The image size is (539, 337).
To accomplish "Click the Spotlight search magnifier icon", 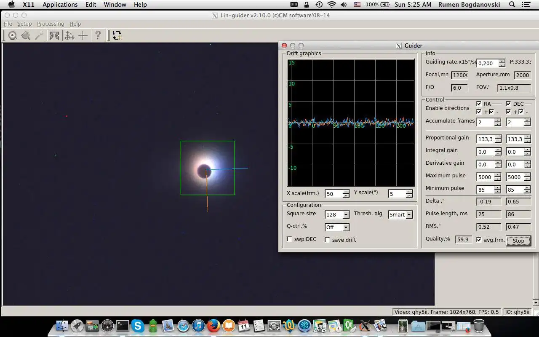I will (512, 5).
